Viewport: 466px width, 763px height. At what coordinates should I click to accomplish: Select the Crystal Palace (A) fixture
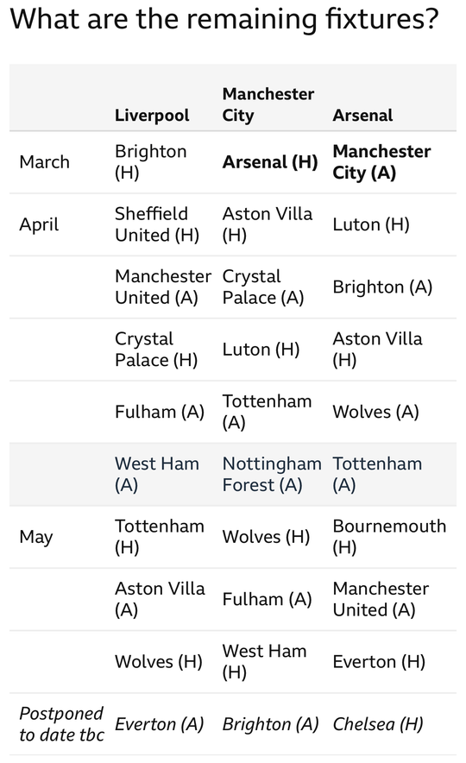(263, 287)
